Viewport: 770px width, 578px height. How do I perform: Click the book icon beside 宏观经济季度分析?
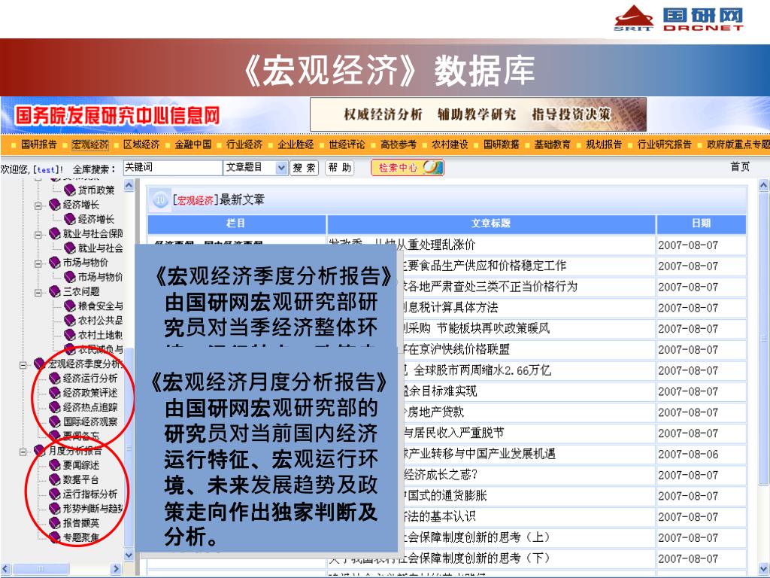(x=39, y=364)
